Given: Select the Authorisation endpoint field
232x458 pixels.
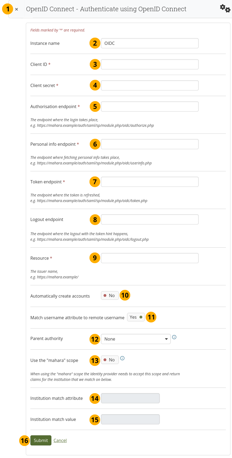Looking at the screenshot, I should tap(150, 106).
